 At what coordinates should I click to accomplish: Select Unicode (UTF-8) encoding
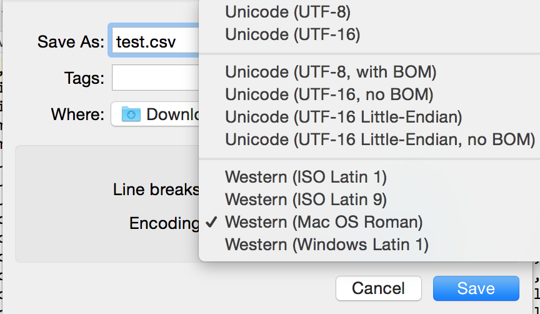click(x=369, y=12)
